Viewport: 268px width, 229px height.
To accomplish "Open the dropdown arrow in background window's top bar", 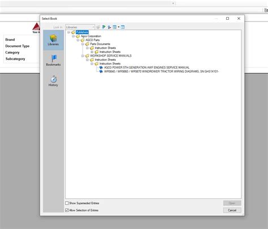I will [173, 3].
